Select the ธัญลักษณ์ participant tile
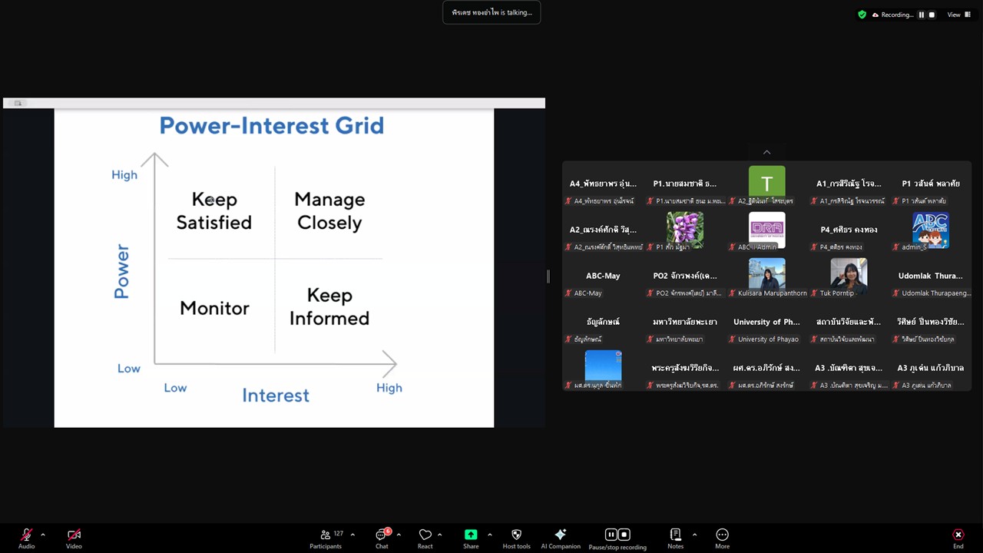 click(603, 323)
